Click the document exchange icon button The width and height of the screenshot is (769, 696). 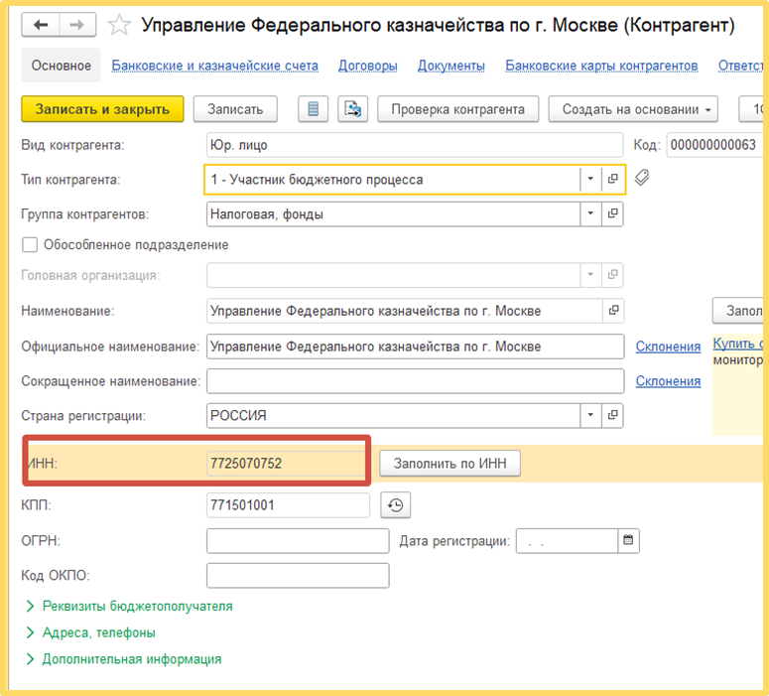coord(352,109)
